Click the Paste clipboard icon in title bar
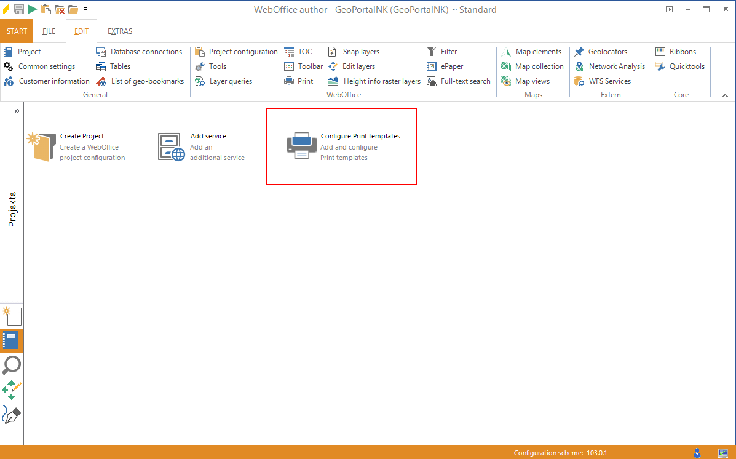Screen dimensions: 736x459 [x=46, y=9]
